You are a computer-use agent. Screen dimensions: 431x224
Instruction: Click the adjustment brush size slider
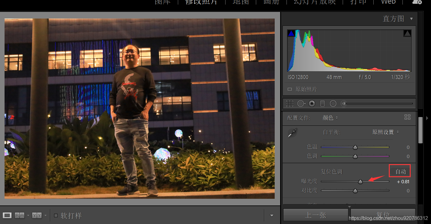(378, 104)
